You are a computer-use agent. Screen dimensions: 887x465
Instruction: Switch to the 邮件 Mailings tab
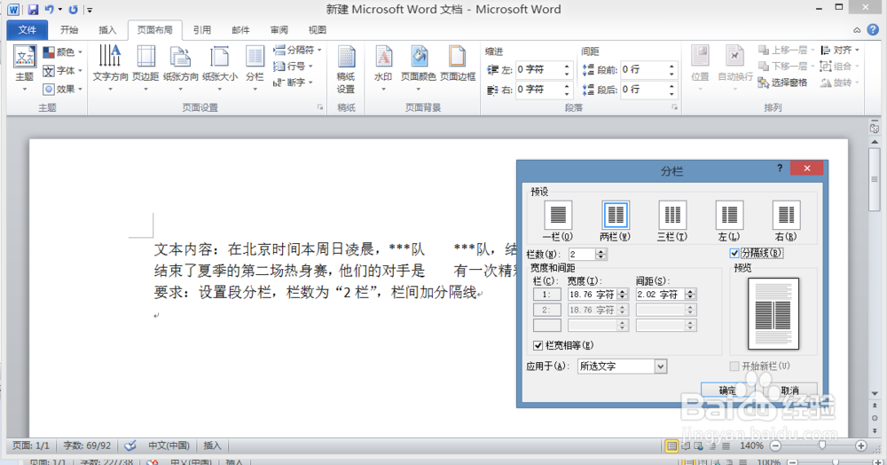click(240, 30)
